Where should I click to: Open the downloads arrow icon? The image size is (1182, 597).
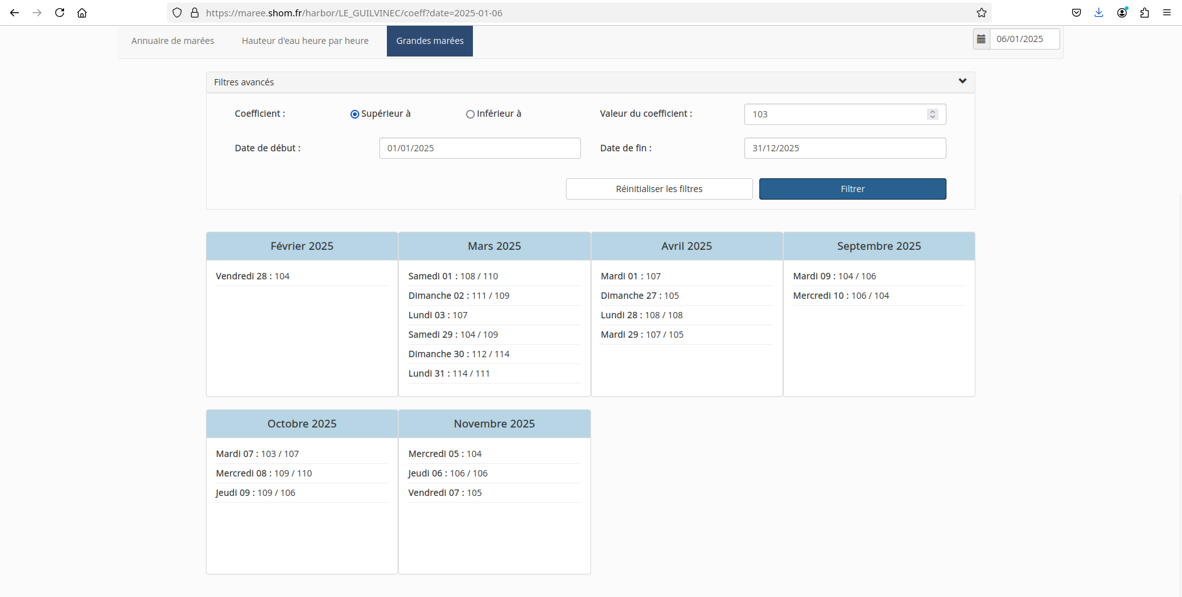[x=1098, y=13]
